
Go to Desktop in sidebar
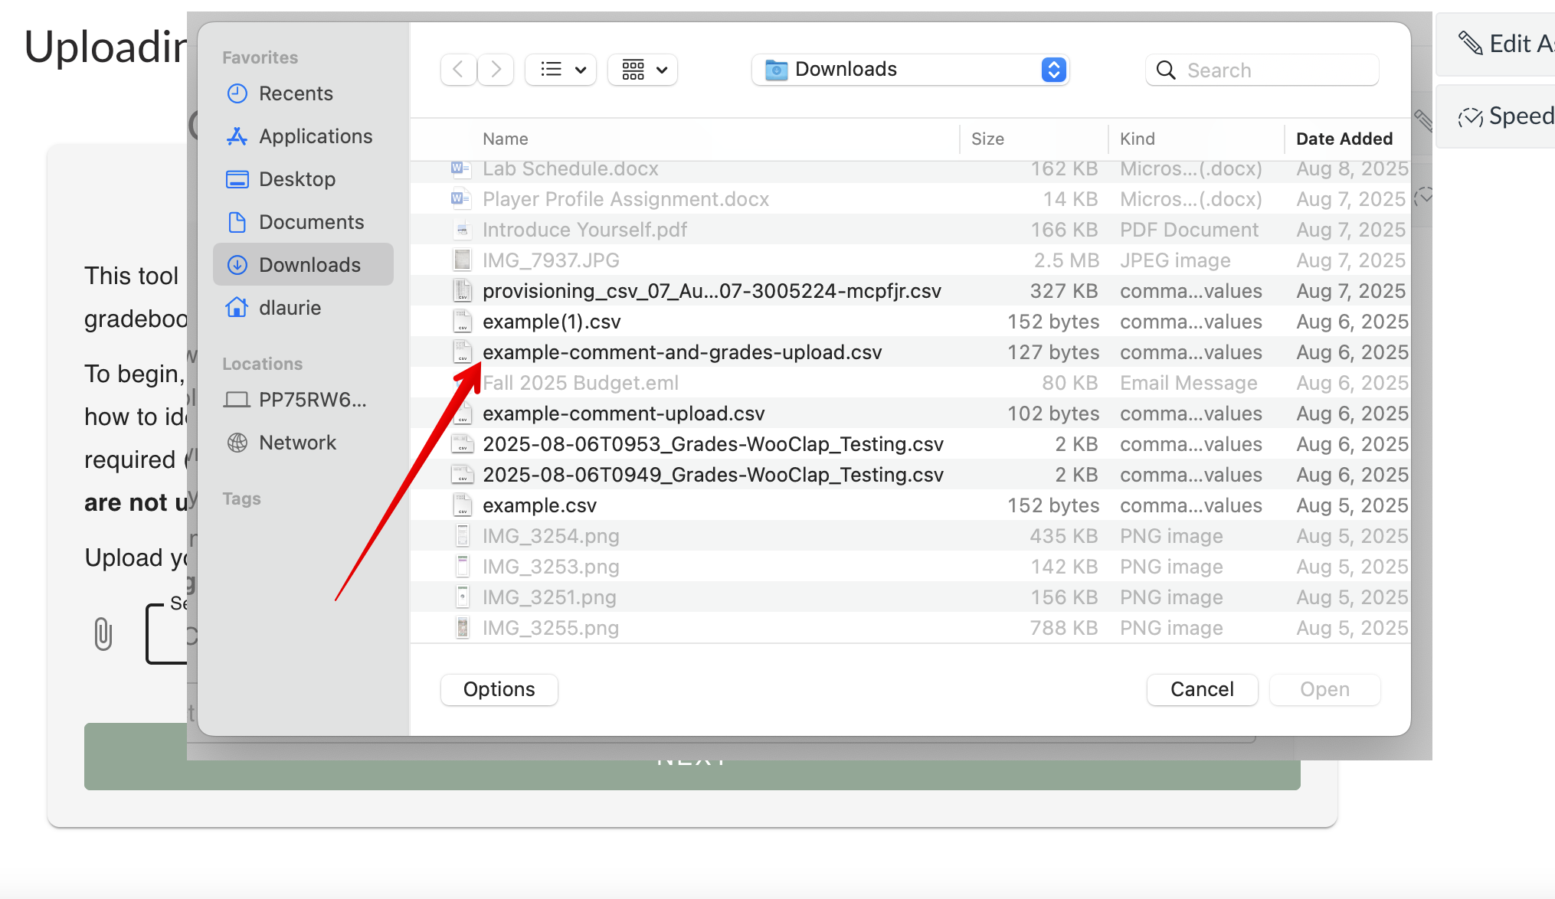(x=296, y=179)
